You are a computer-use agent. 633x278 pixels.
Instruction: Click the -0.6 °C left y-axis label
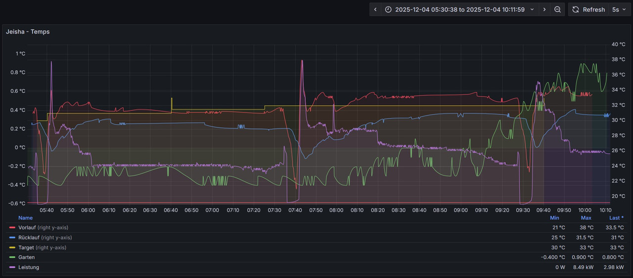click(x=16, y=203)
